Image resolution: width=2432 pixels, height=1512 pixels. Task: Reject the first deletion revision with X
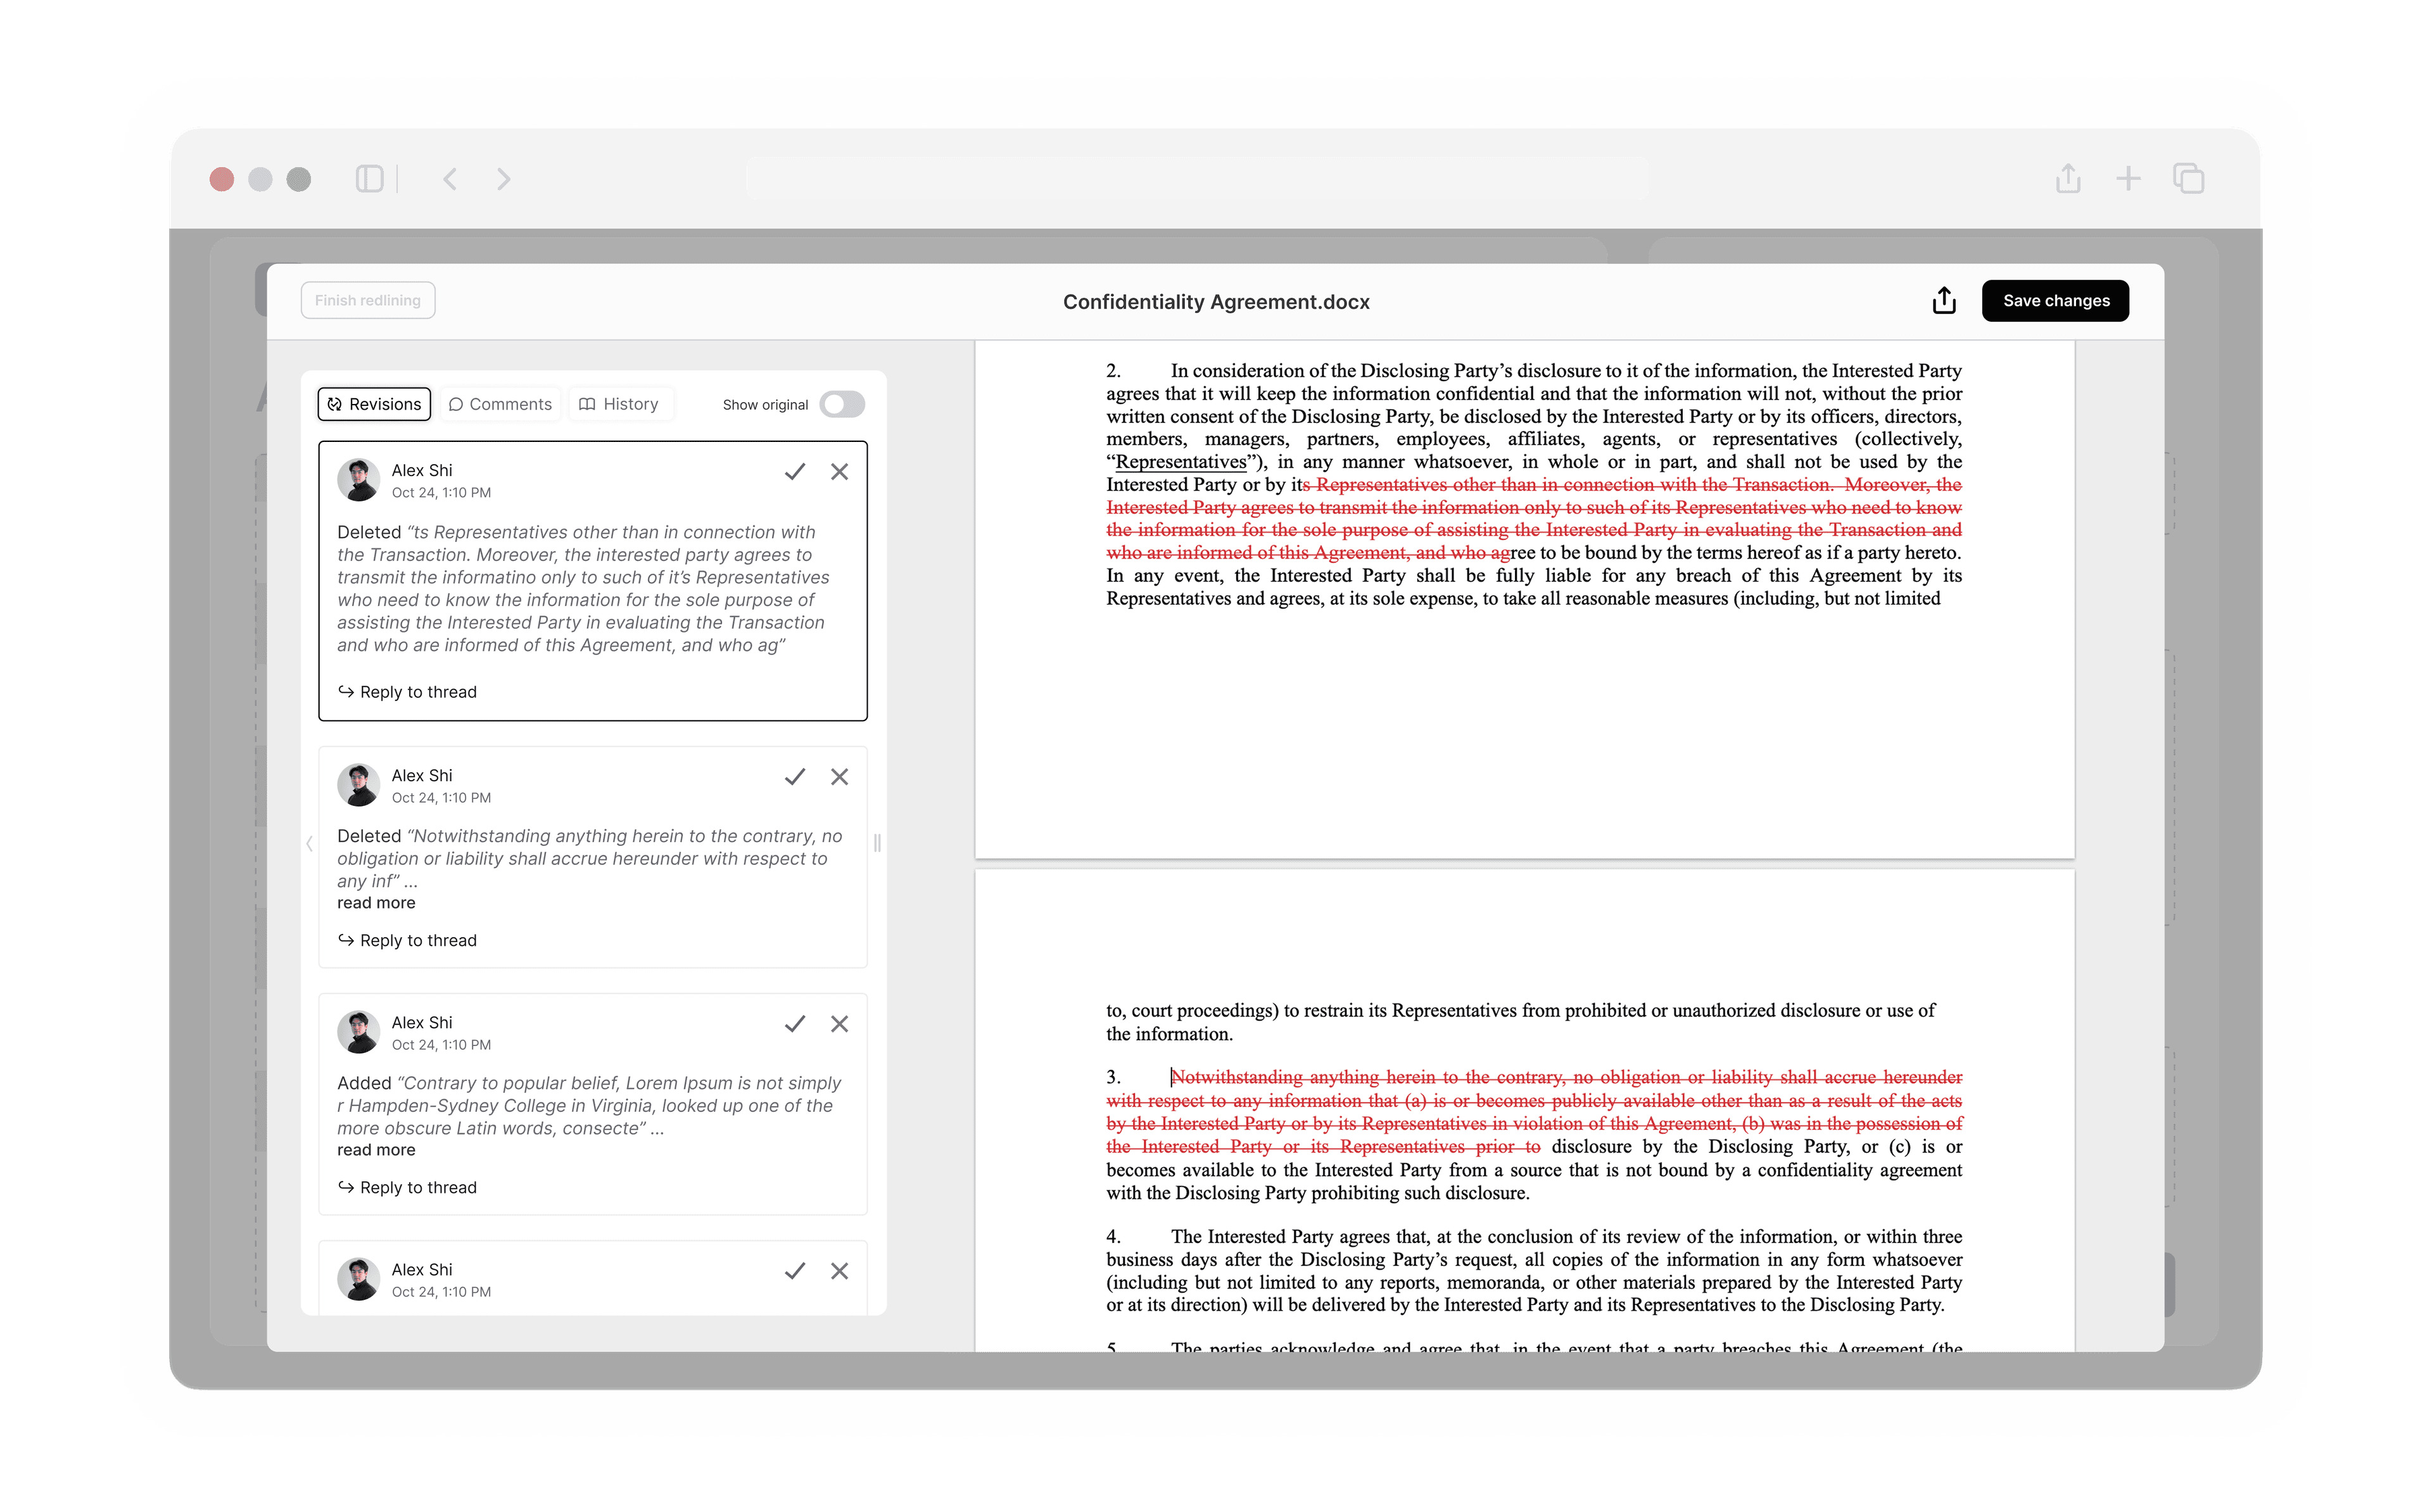[x=839, y=472]
